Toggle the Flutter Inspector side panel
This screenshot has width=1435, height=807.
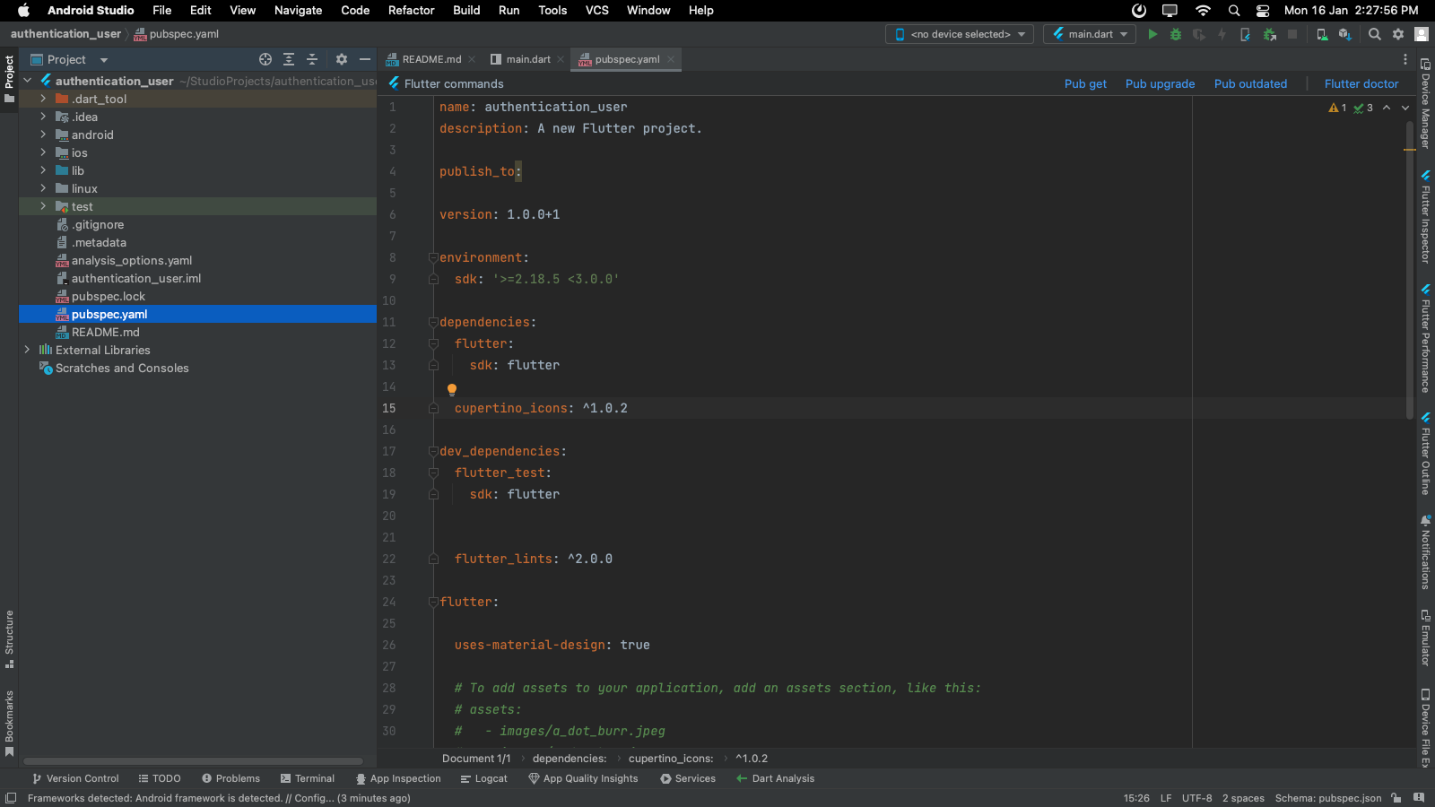pyautogui.click(x=1425, y=218)
